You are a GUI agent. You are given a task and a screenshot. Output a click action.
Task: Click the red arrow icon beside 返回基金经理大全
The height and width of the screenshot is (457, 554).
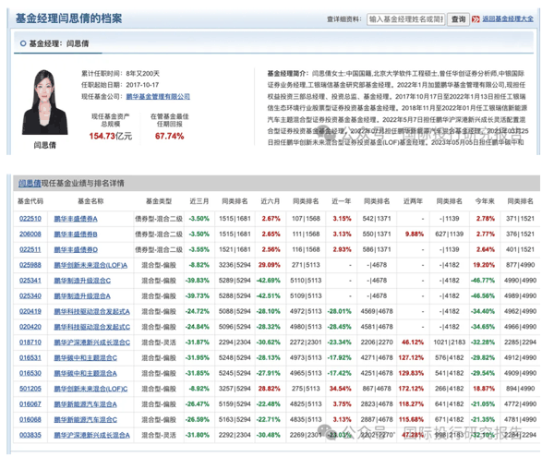tap(476, 19)
